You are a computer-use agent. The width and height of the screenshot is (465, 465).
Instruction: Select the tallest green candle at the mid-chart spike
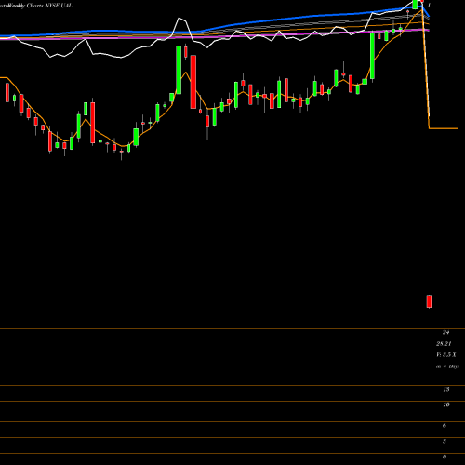click(179, 70)
